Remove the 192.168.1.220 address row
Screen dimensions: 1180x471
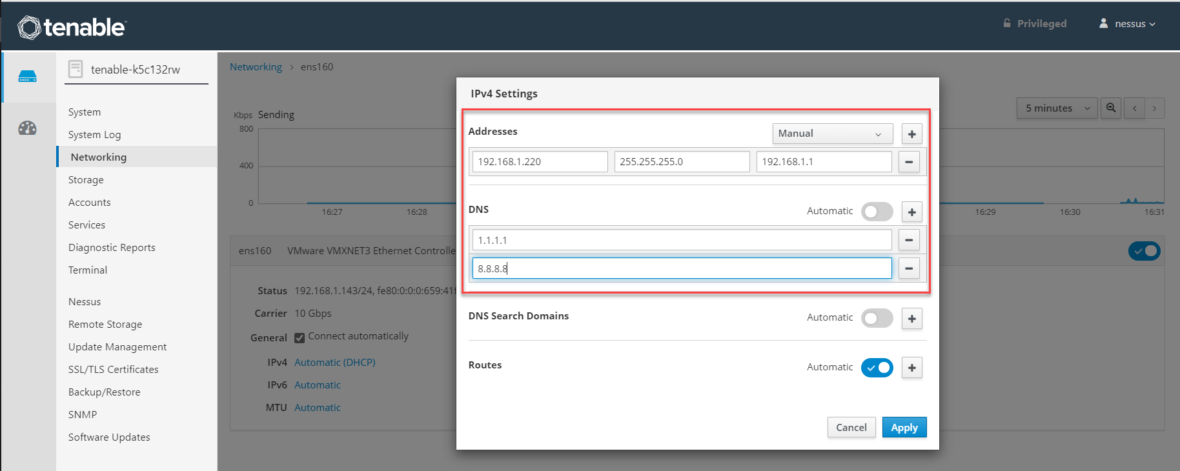(x=909, y=162)
